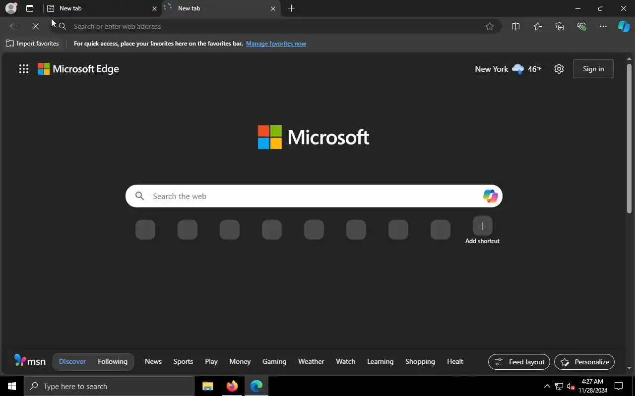Open Browser essentials heart icon
635x396 pixels.
pyautogui.click(x=581, y=26)
